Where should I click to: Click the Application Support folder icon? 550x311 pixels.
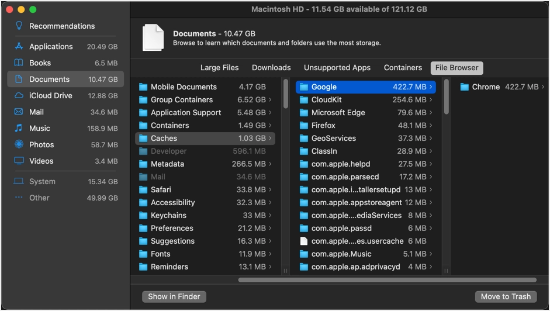(143, 113)
